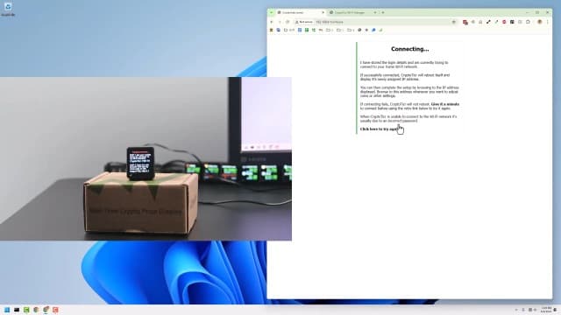Open the first bookmark in the bookmarks bar
561x315 pixels.
click(271, 30)
